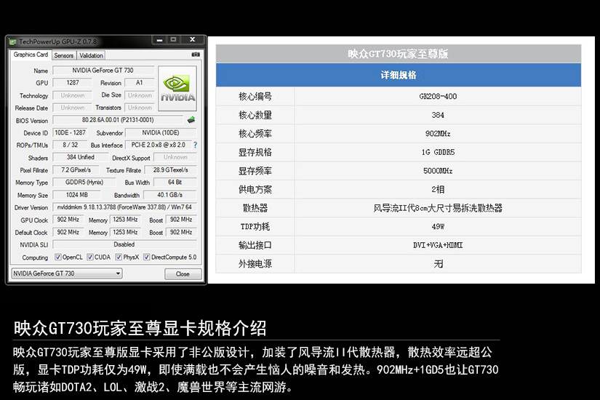Click the camera screenshot icon in GPU-Z
The height and width of the screenshot is (400, 600).
click(x=196, y=55)
